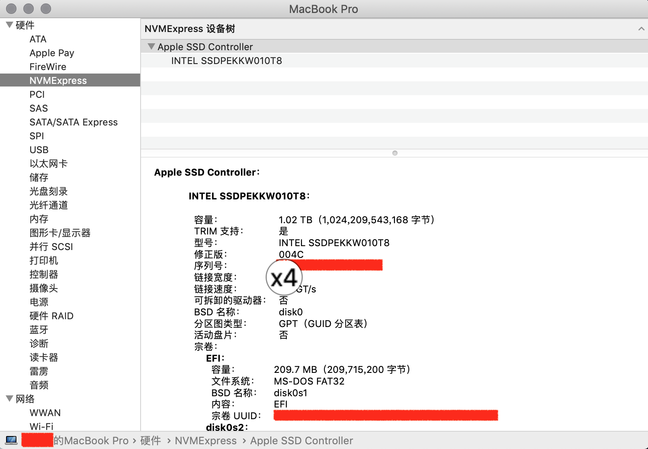Screen dimensions: 648x449
Task: Select SAS sidebar entry
Action: tap(38, 108)
